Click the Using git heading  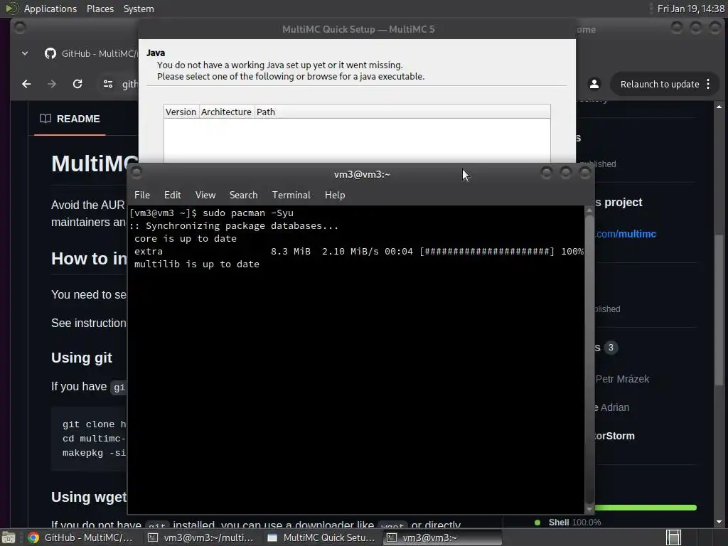coord(82,358)
